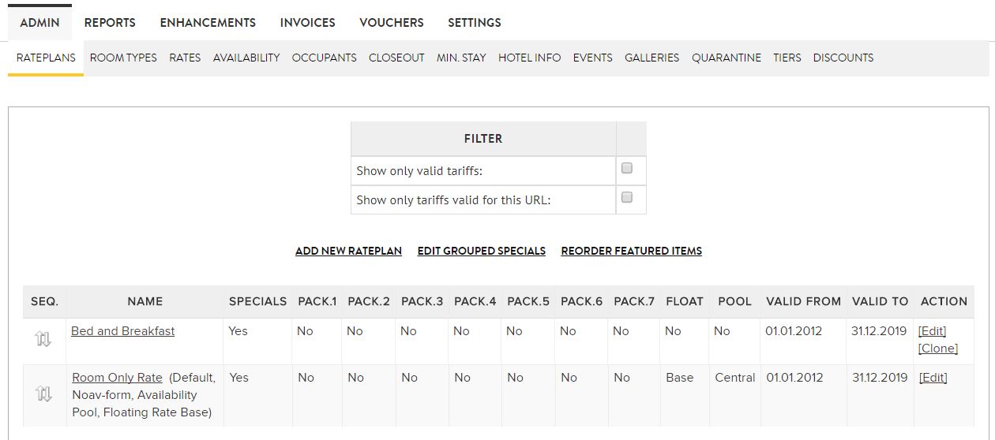The width and height of the screenshot is (995, 440).
Task: Open the Quarantine submenu item
Action: pyautogui.click(x=727, y=58)
